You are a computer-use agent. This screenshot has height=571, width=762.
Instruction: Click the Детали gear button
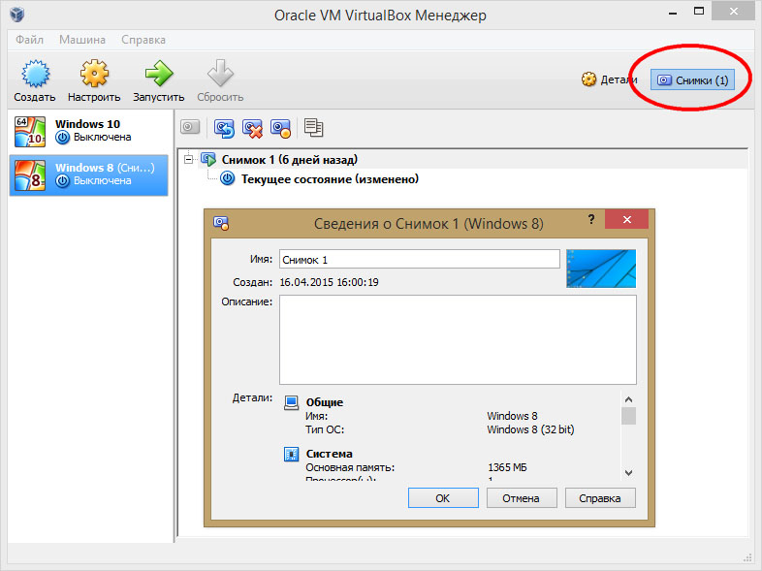(x=610, y=79)
